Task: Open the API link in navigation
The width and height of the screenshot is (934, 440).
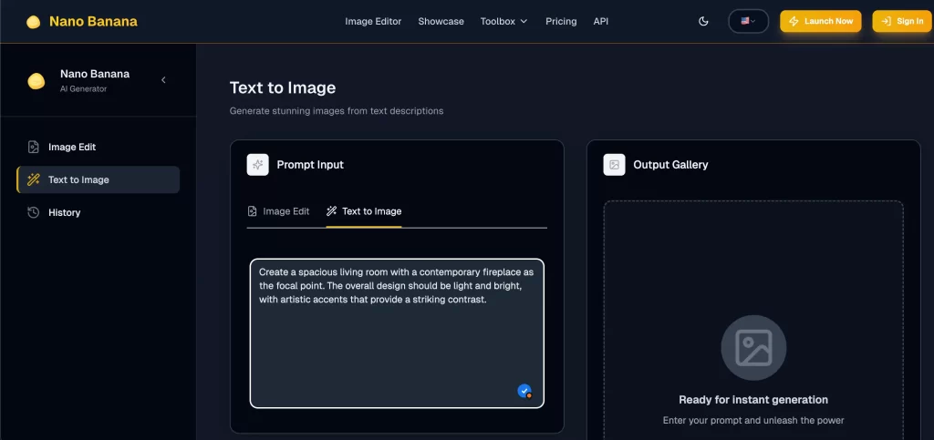Action: coord(600,21)
